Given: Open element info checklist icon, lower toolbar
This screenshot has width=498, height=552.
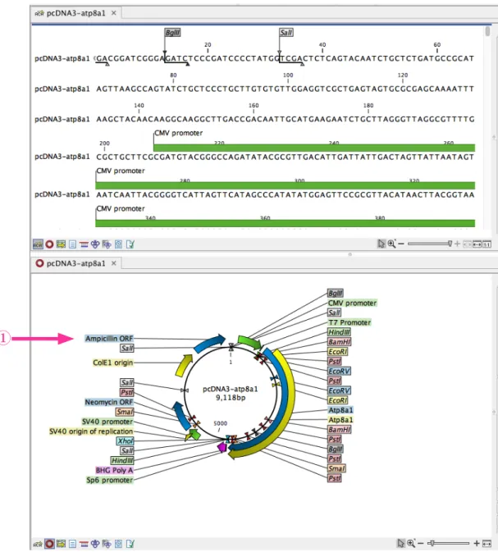Looking at the screenshot, I should coord(130,544).
